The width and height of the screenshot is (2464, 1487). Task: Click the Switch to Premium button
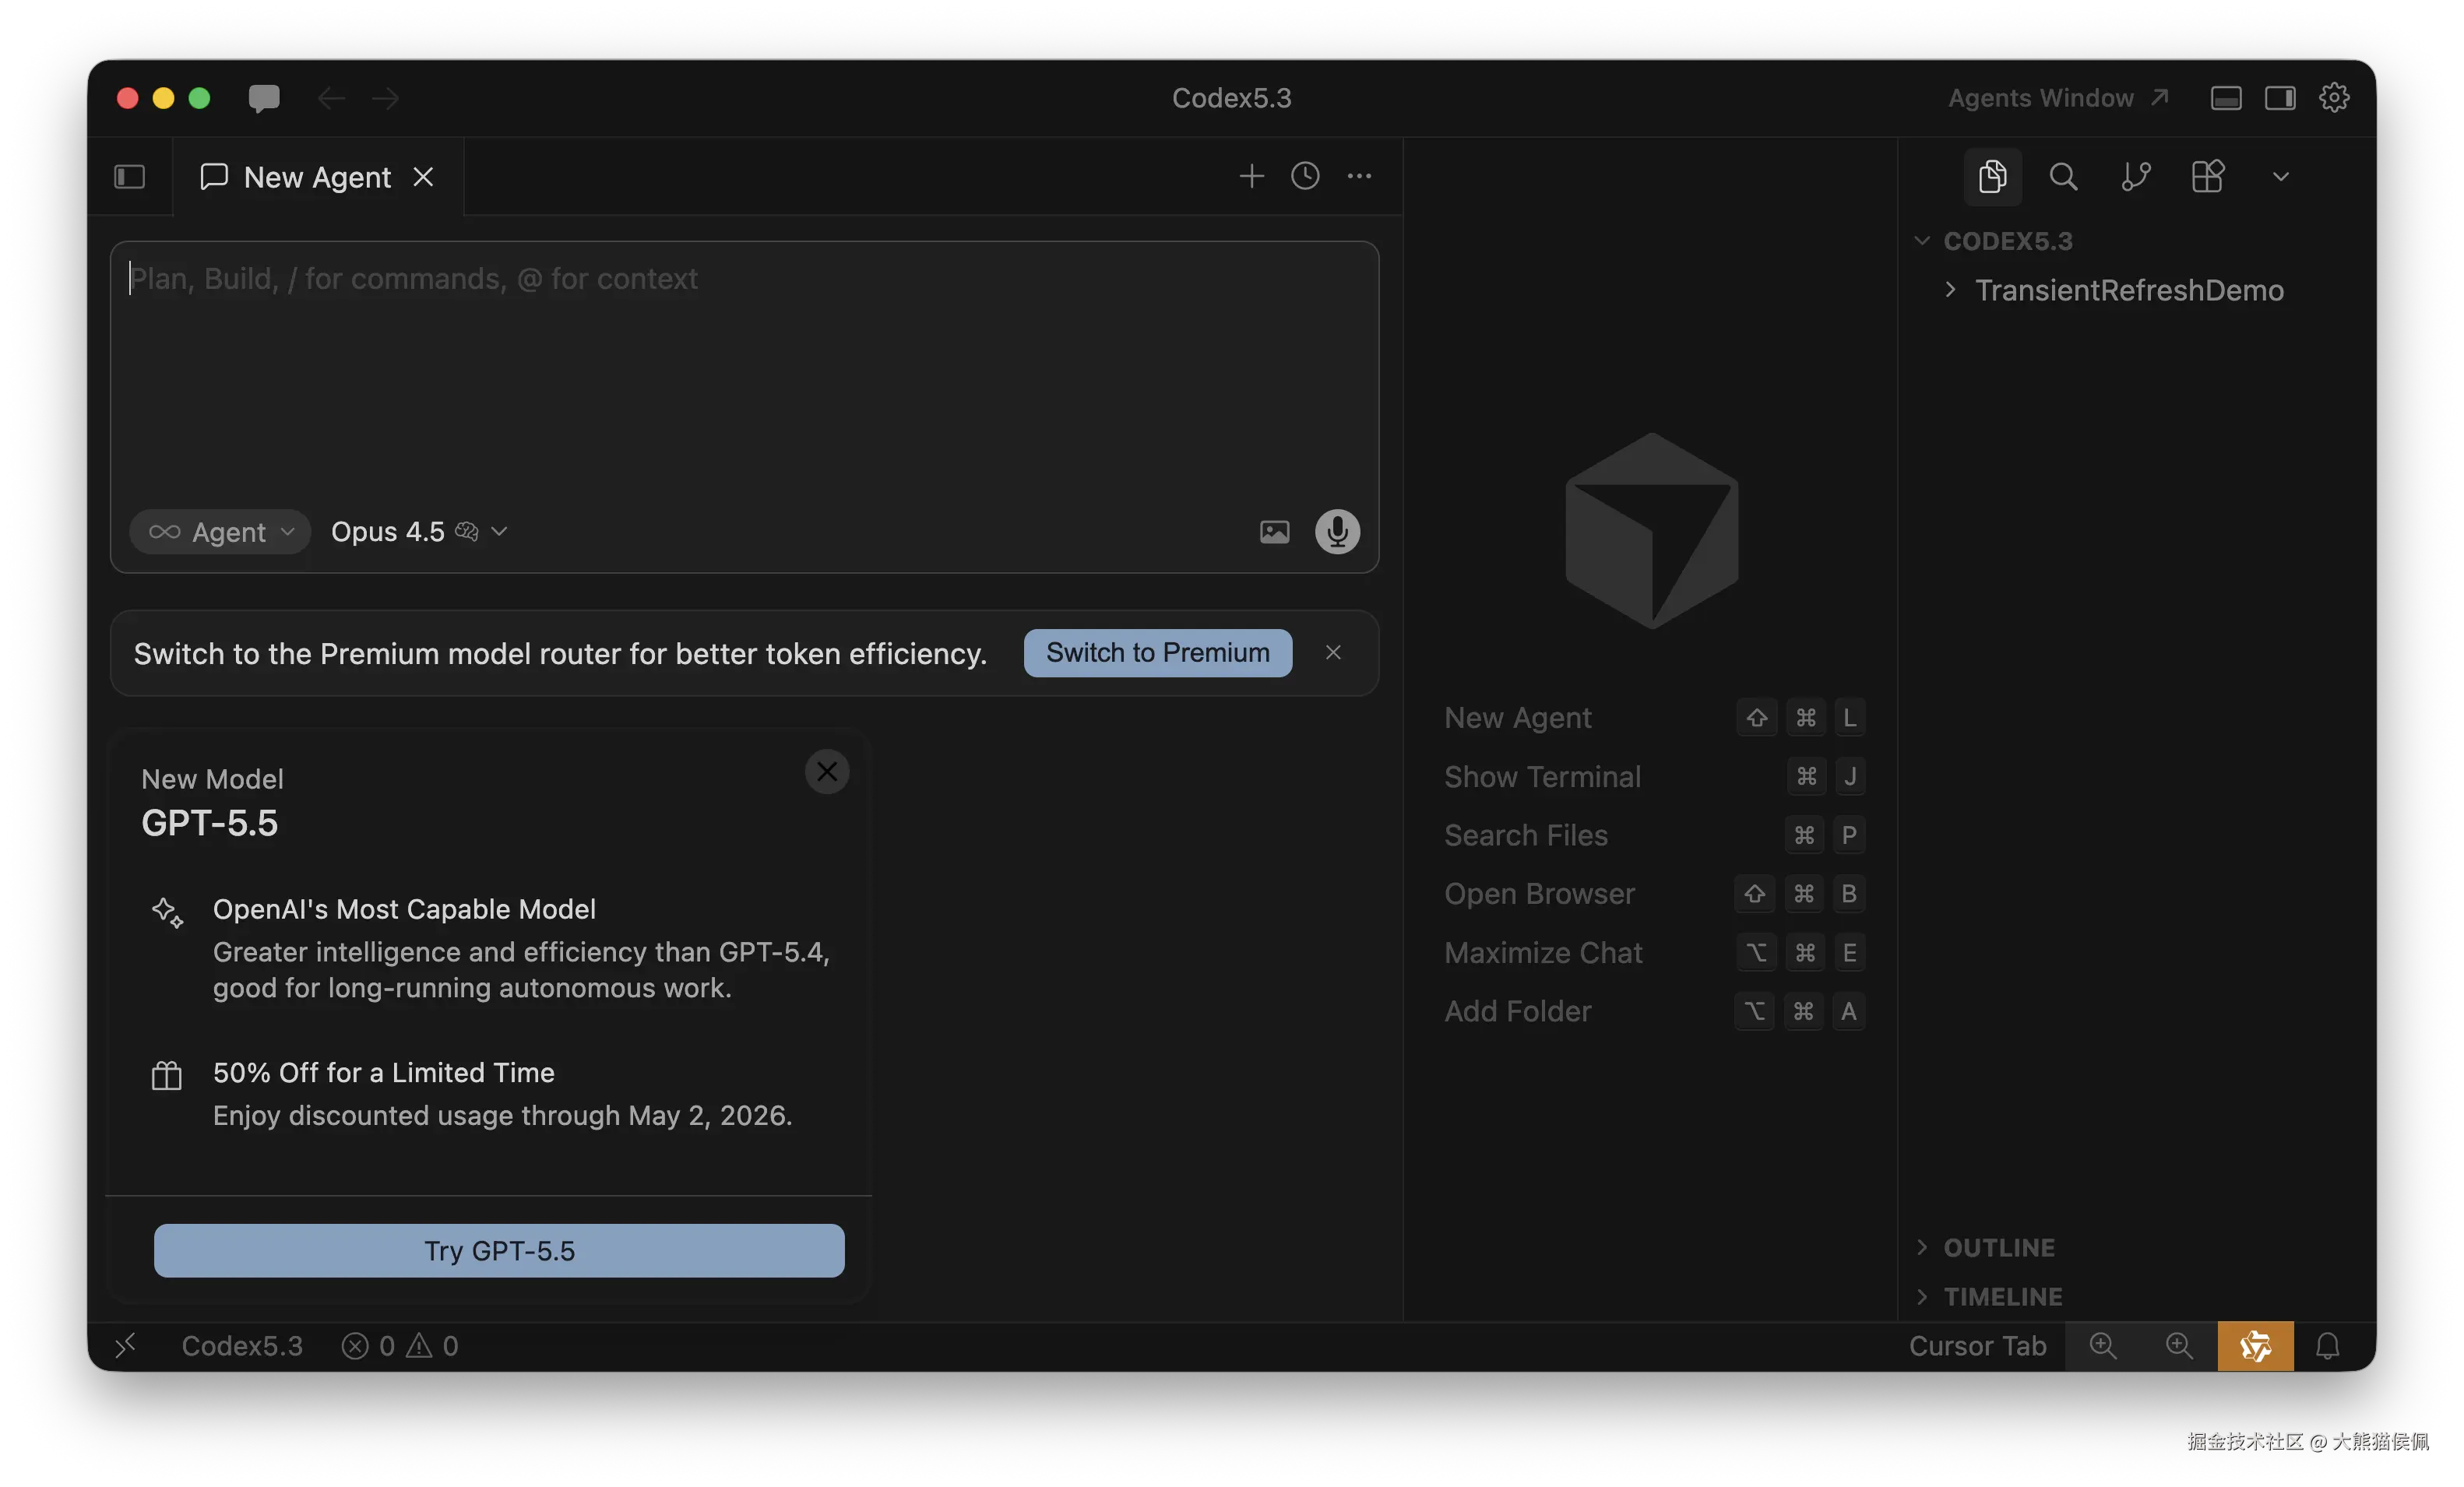(1158, 653)
